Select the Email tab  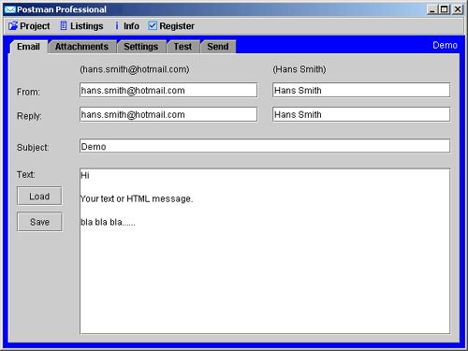(28, 47)
